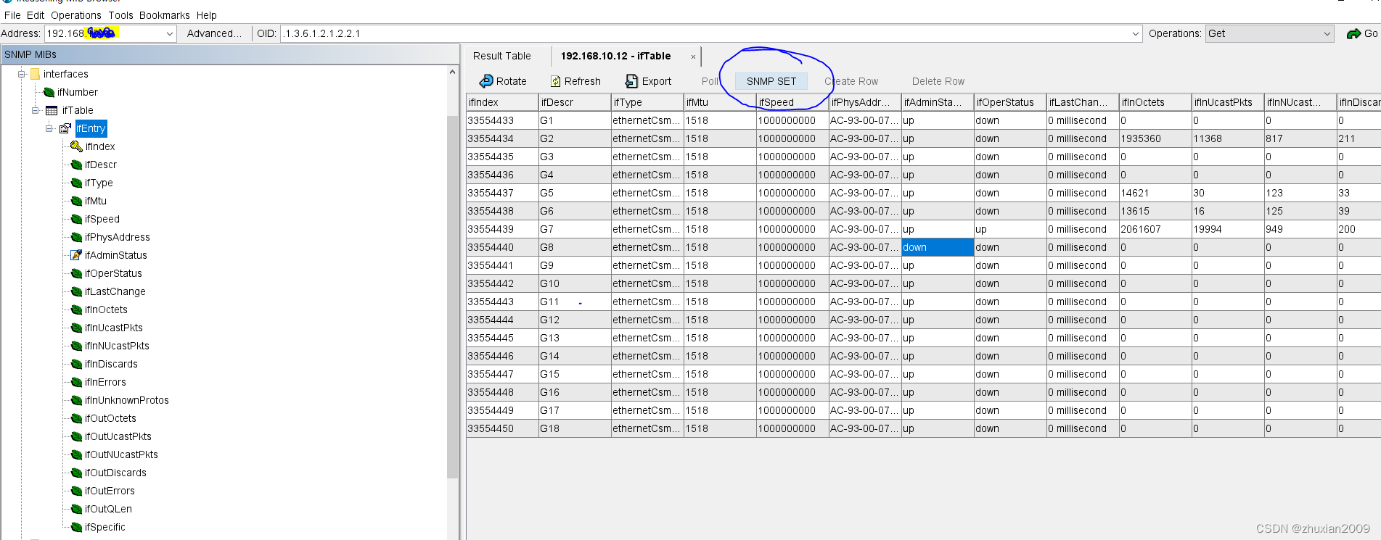Collapse the ifTable tree node
Screen dimensions: 1381x540
pos(35,110)
